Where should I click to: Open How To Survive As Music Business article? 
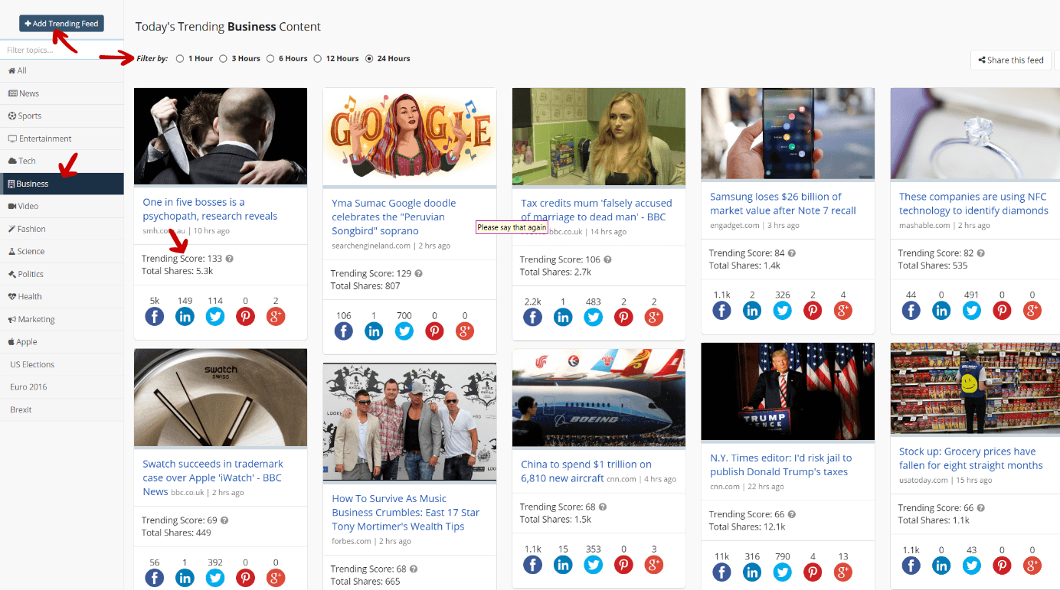point(406,512)
